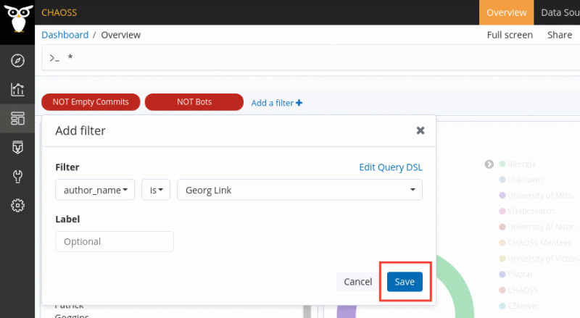Open the Data Sources menu
This screenshot has width=580, height=318.
pos(559,12)
